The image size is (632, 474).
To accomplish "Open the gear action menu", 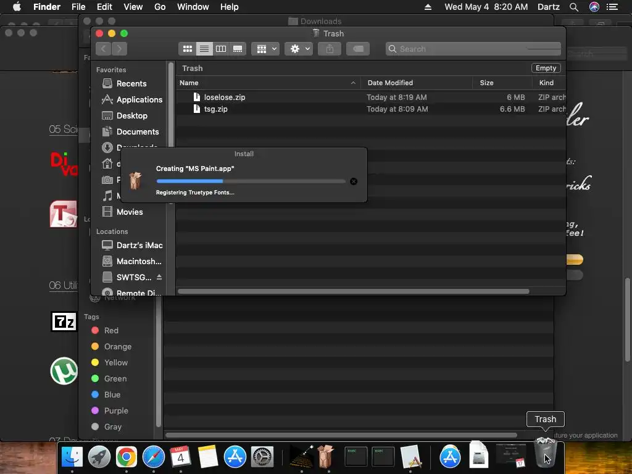I will 299,49.
